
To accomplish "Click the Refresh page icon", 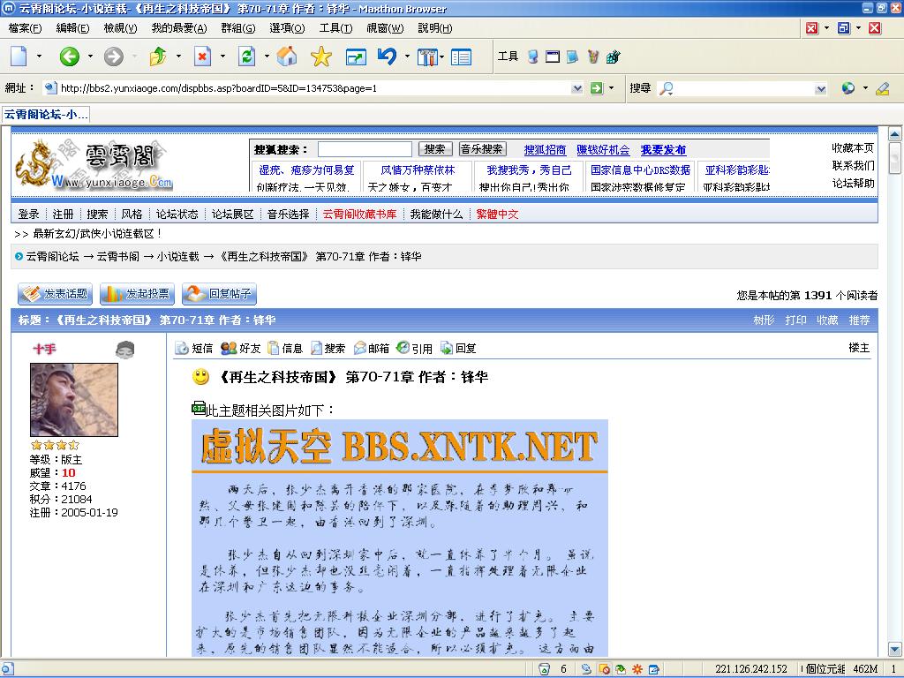I will 247,57.
